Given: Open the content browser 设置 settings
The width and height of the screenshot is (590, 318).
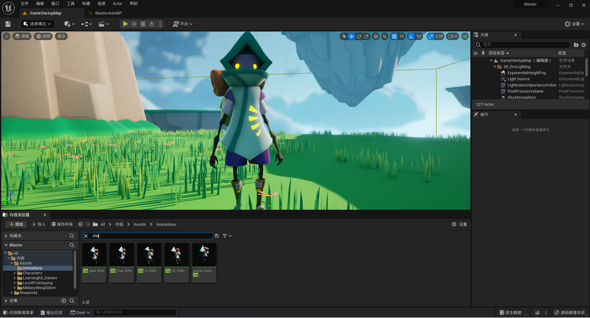Looking at the screenshot, I should 459,225.
